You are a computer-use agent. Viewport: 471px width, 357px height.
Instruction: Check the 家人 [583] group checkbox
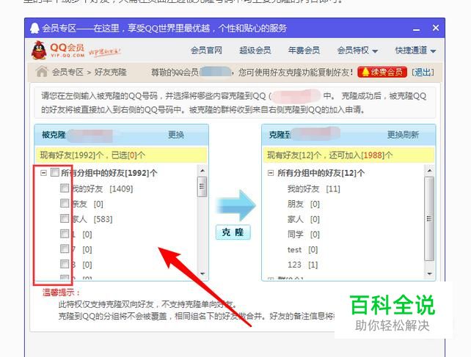tap(65, 218)
